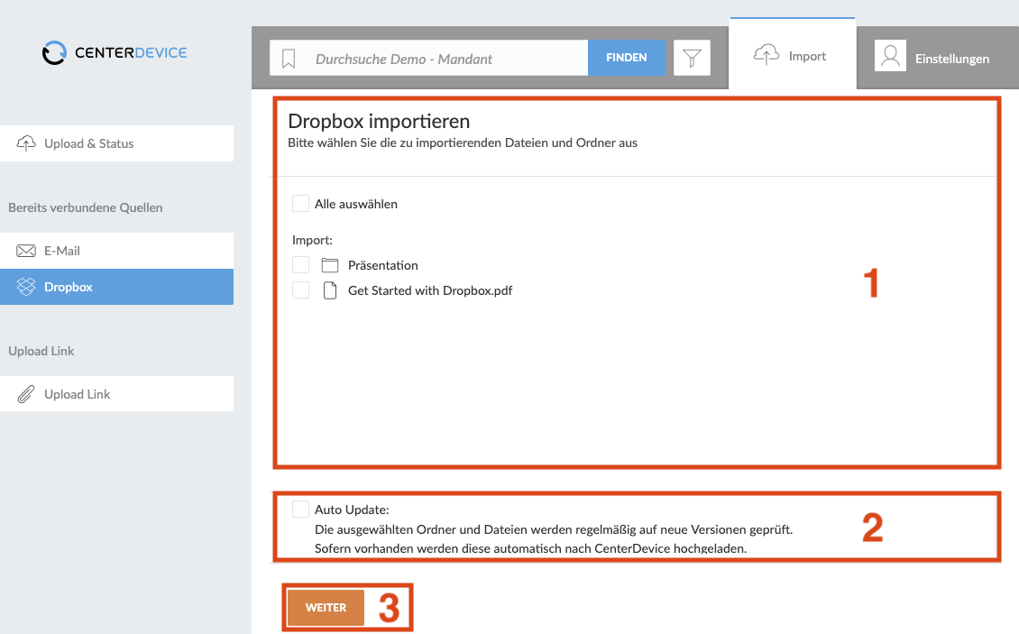Click the orange WEITER button
The height and width of the screenshot is (634, 1019).
(326, 607)
